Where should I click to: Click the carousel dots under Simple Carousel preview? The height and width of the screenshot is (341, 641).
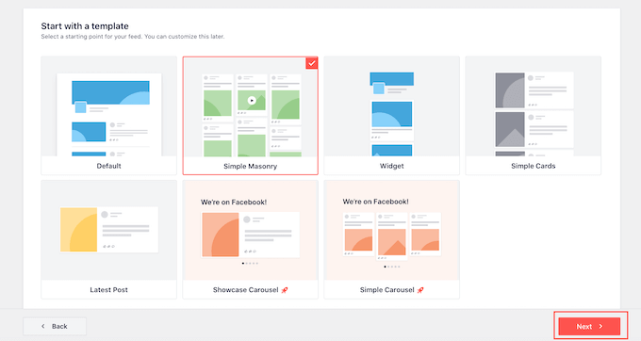[x=391, y=267]
